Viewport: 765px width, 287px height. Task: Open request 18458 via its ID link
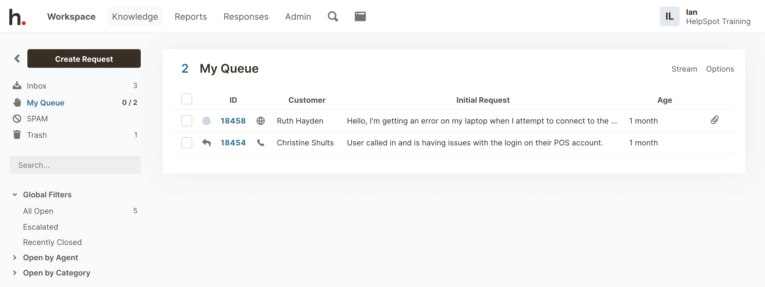[x=233, y=121]
